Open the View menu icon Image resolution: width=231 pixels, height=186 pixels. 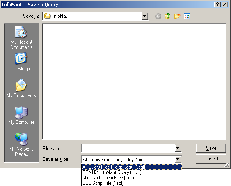coord(188,16)
